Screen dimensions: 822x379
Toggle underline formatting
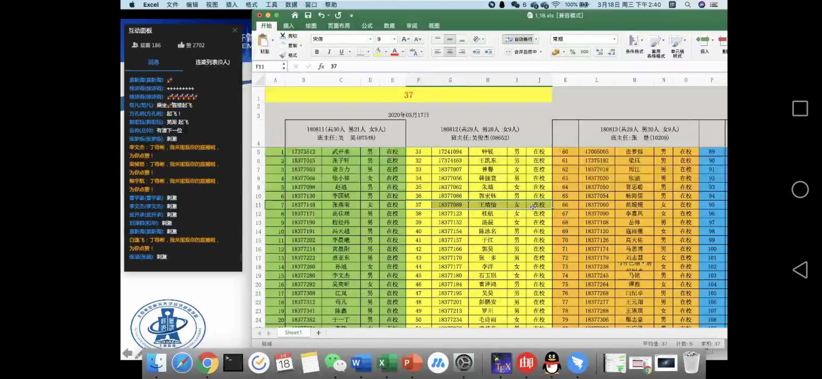click(x=341, y=52)
